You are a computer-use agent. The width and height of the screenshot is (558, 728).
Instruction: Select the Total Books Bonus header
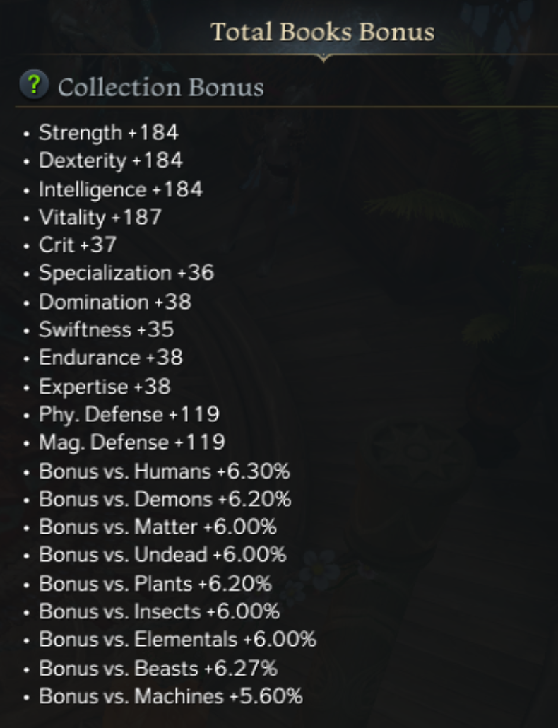323,32
